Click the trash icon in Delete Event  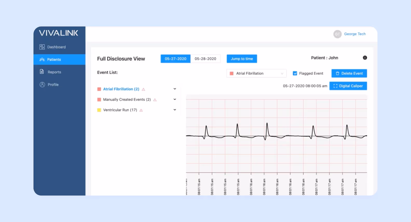point(337,73)
